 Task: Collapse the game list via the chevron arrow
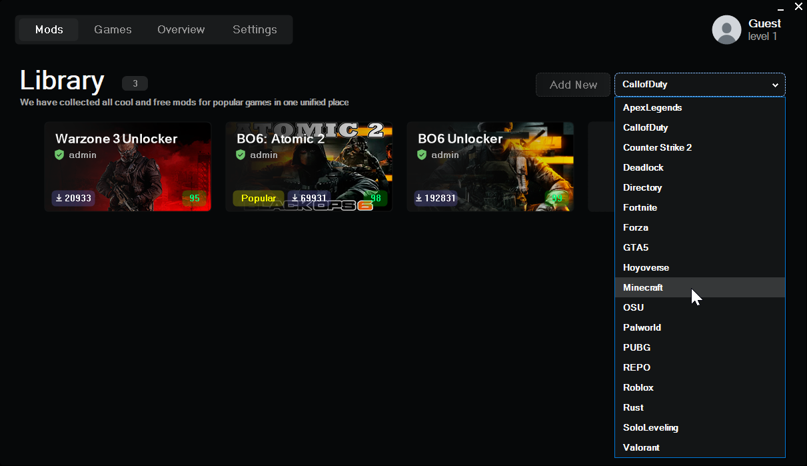point(775,85)
